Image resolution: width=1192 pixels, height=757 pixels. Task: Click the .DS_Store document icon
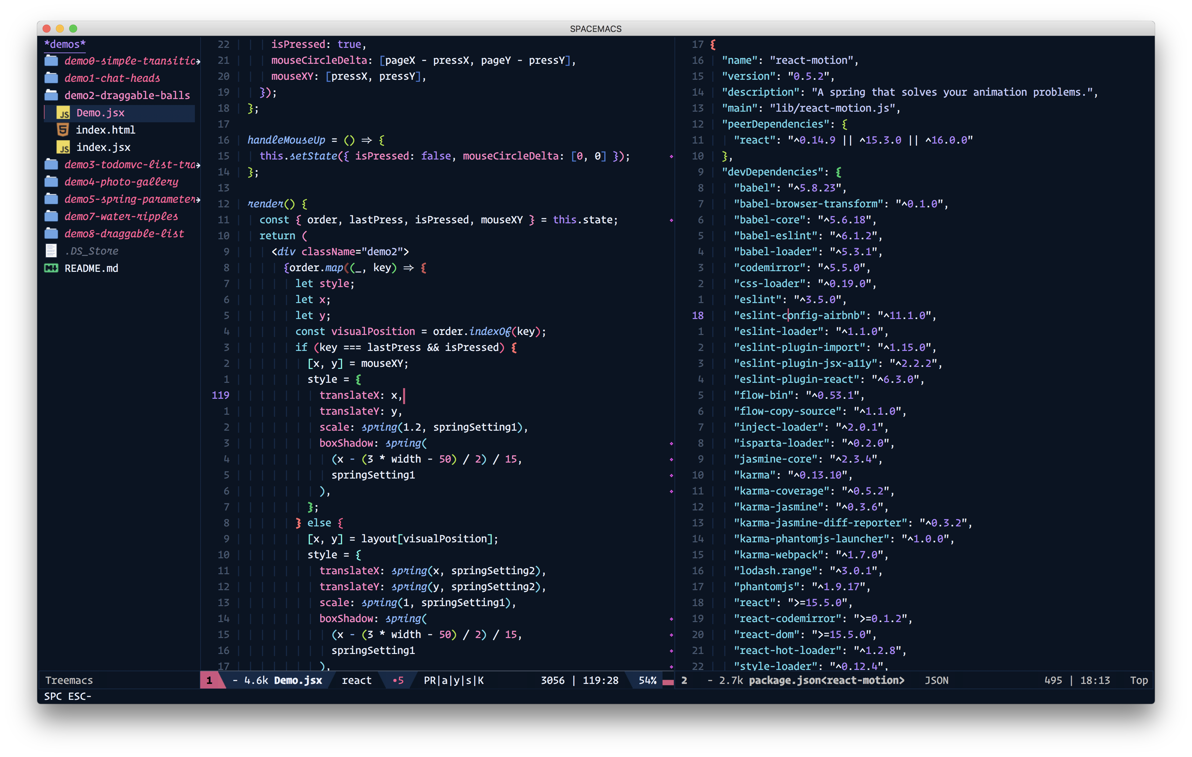coord(51,251)
